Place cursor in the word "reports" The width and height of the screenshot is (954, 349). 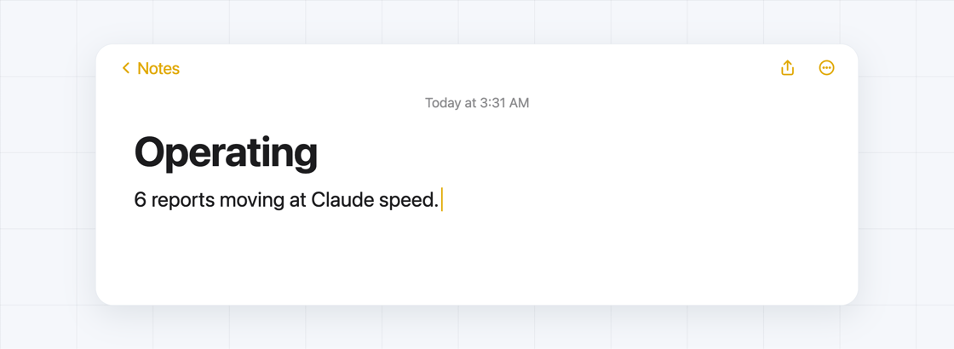click(182, 200)
